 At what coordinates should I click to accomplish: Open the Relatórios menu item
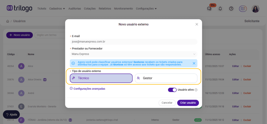click(x=105, y=9)
